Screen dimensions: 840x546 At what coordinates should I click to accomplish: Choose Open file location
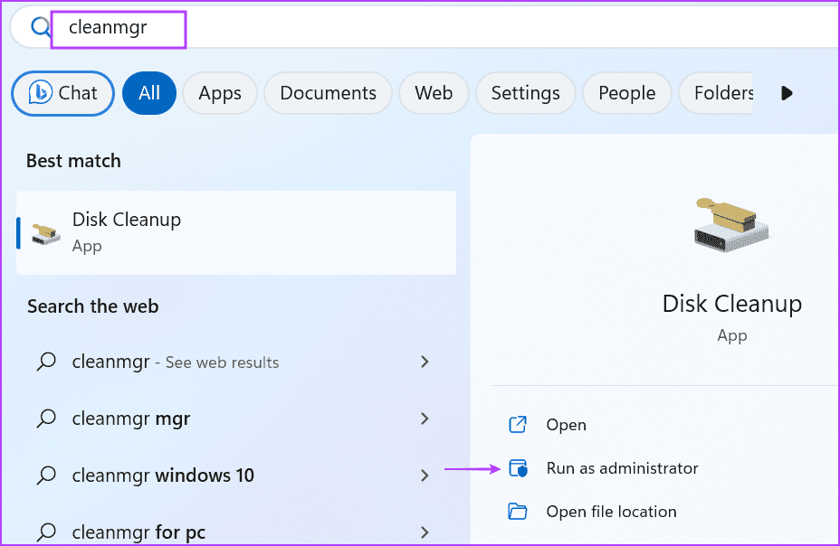tap(611, 512)
